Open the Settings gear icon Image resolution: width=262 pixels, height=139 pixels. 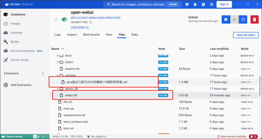pos(203,5)
